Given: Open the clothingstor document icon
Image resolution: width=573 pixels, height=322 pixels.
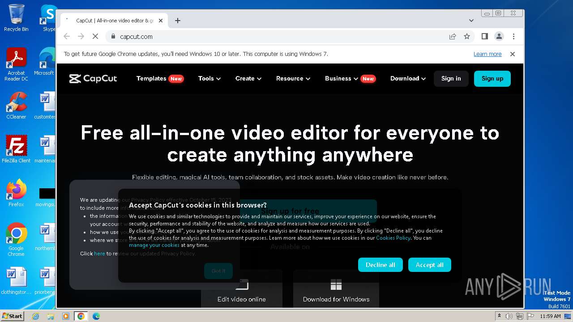Looking at the screenshot, I should point(16,281).
